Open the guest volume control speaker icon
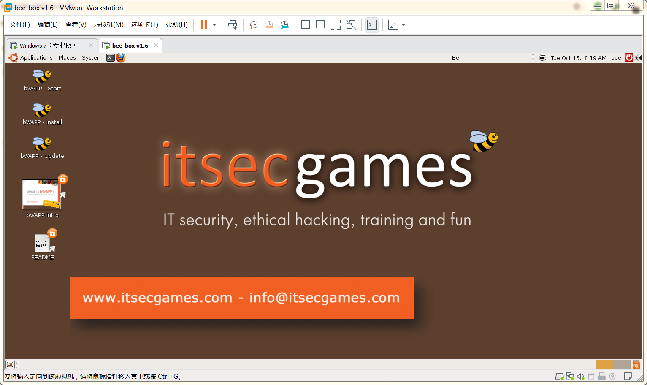 [x=638, y=58]
